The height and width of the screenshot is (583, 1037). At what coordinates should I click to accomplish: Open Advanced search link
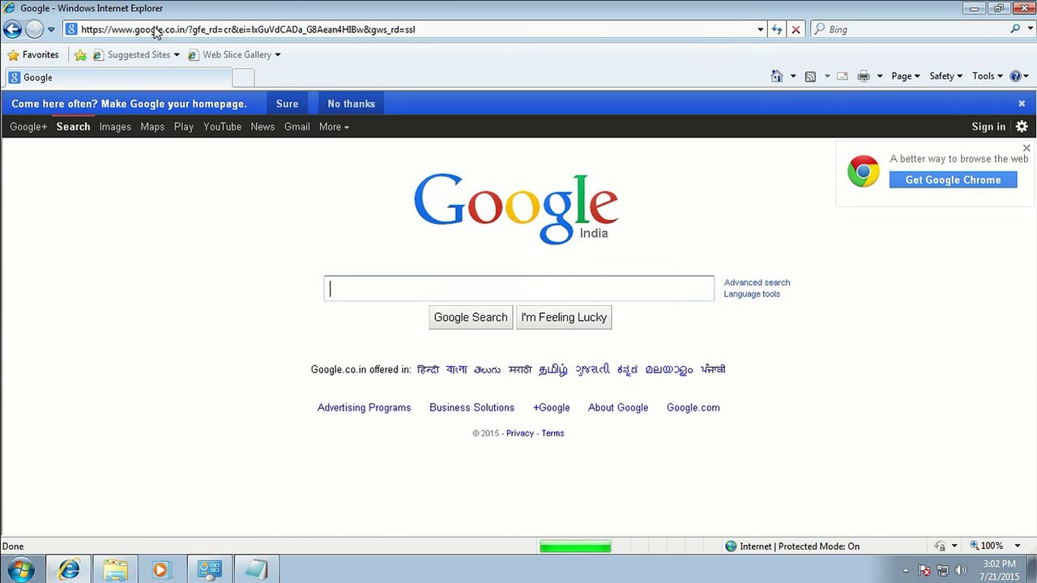(757, 283)
